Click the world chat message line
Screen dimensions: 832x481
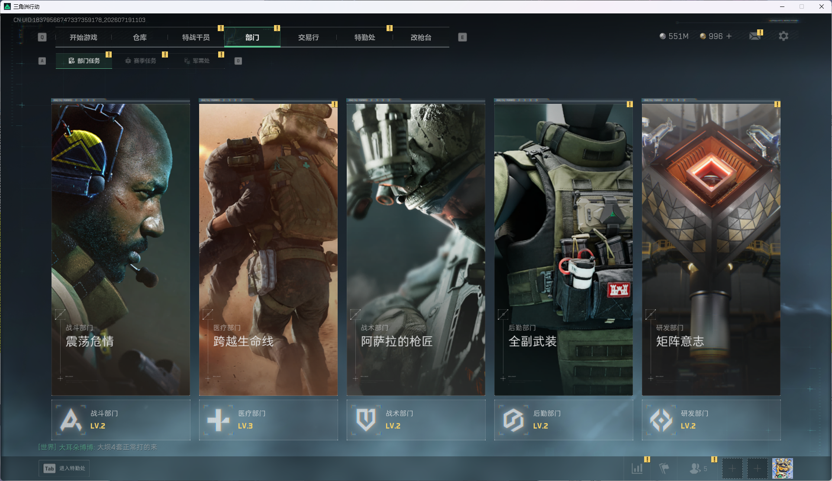[x=98, y=447]
